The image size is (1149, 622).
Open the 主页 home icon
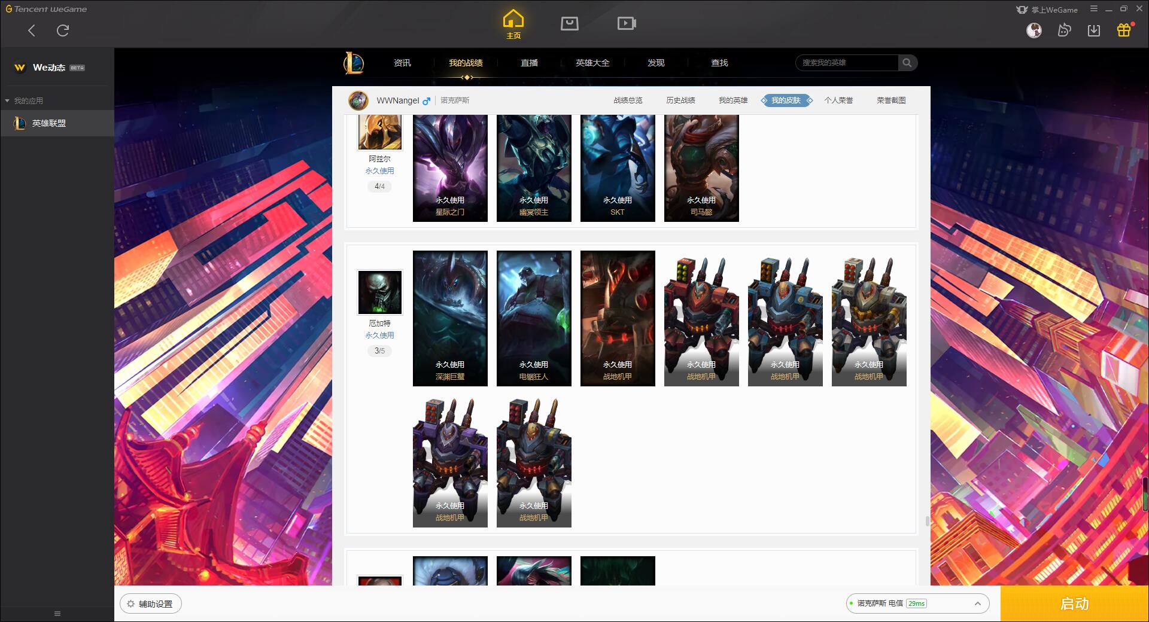513,24
